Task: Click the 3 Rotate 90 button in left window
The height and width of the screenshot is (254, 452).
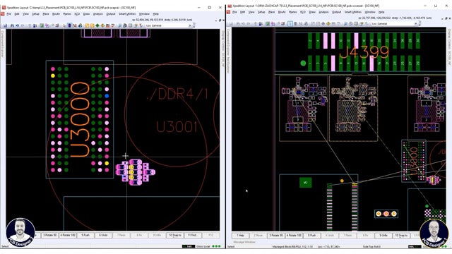Action: [x=50, y=235]
